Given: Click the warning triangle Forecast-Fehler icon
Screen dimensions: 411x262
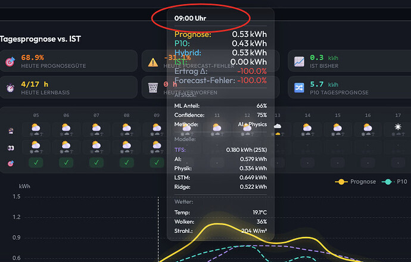Looking at the screenshot, I should (x=153, y=63).
